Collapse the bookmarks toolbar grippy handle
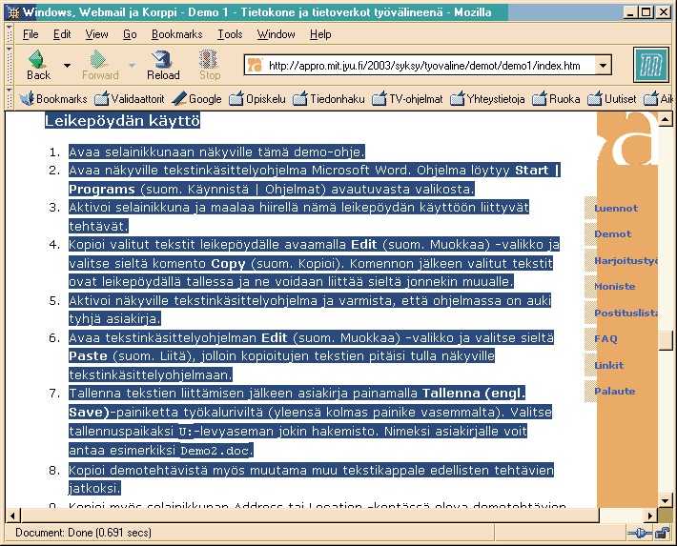This screenshot has width=677, height=546. (x=10, y=99)
